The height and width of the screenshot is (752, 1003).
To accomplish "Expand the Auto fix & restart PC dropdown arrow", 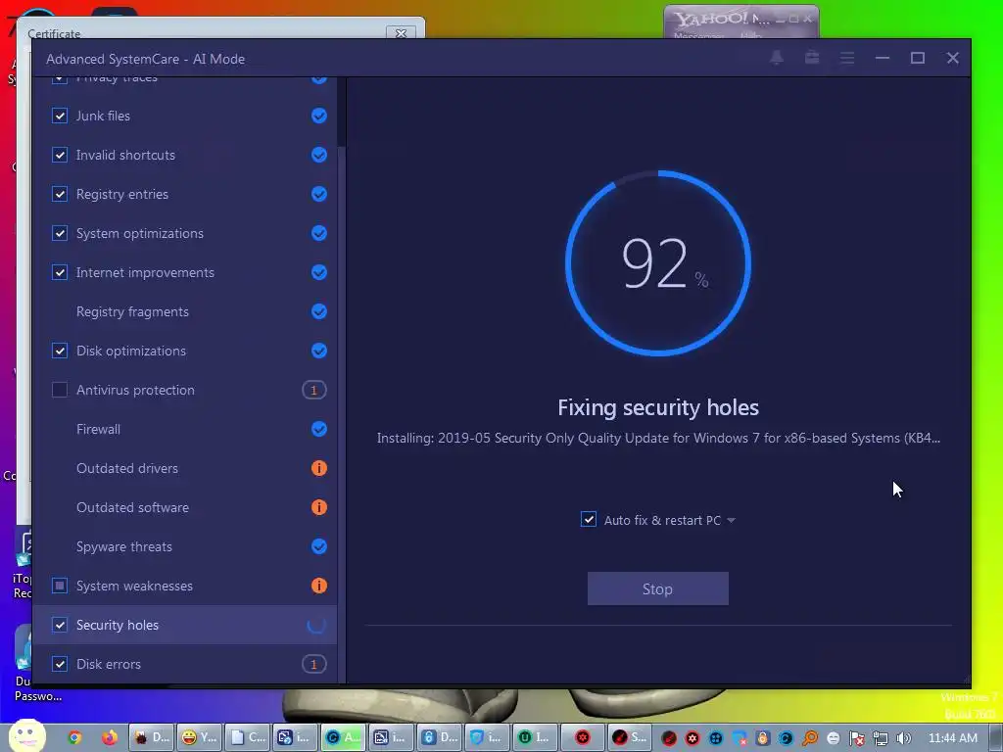I will coord(731,520).
